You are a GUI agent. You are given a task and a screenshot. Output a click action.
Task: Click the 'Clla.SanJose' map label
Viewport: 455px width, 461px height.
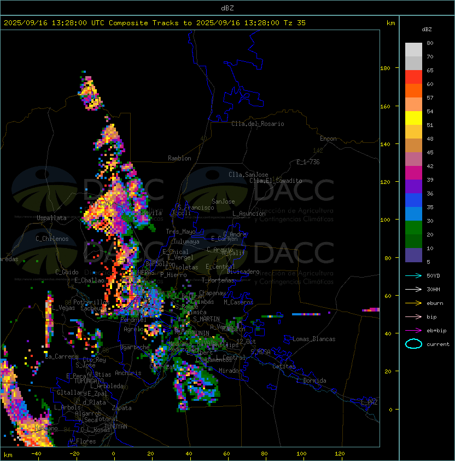pyautogui.click(x=248, y=175)
